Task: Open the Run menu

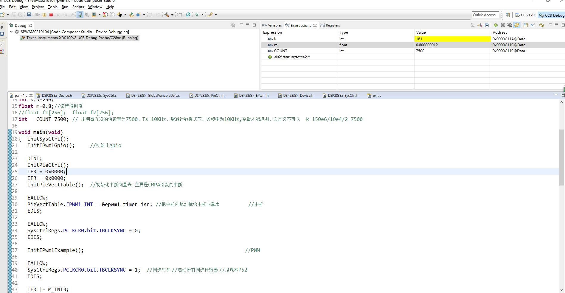Action: point(65,7)
